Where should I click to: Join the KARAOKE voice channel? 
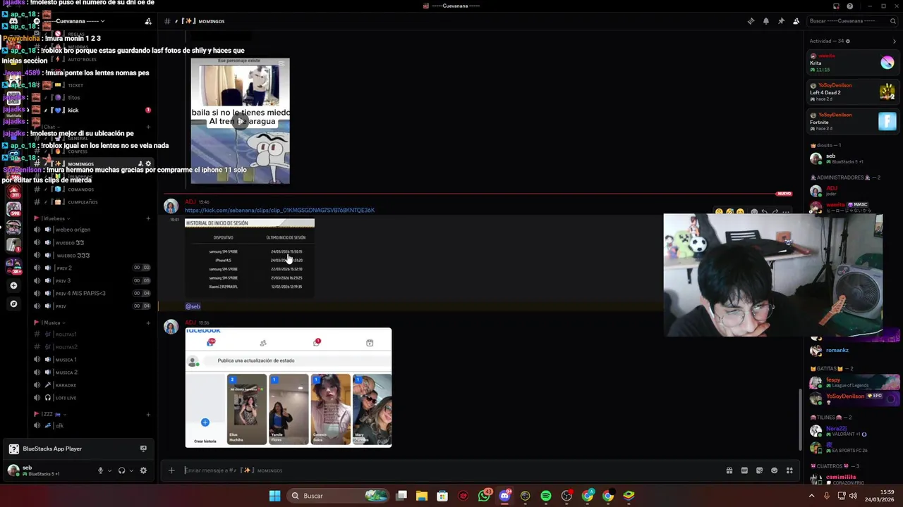click(x=92, y=385)
